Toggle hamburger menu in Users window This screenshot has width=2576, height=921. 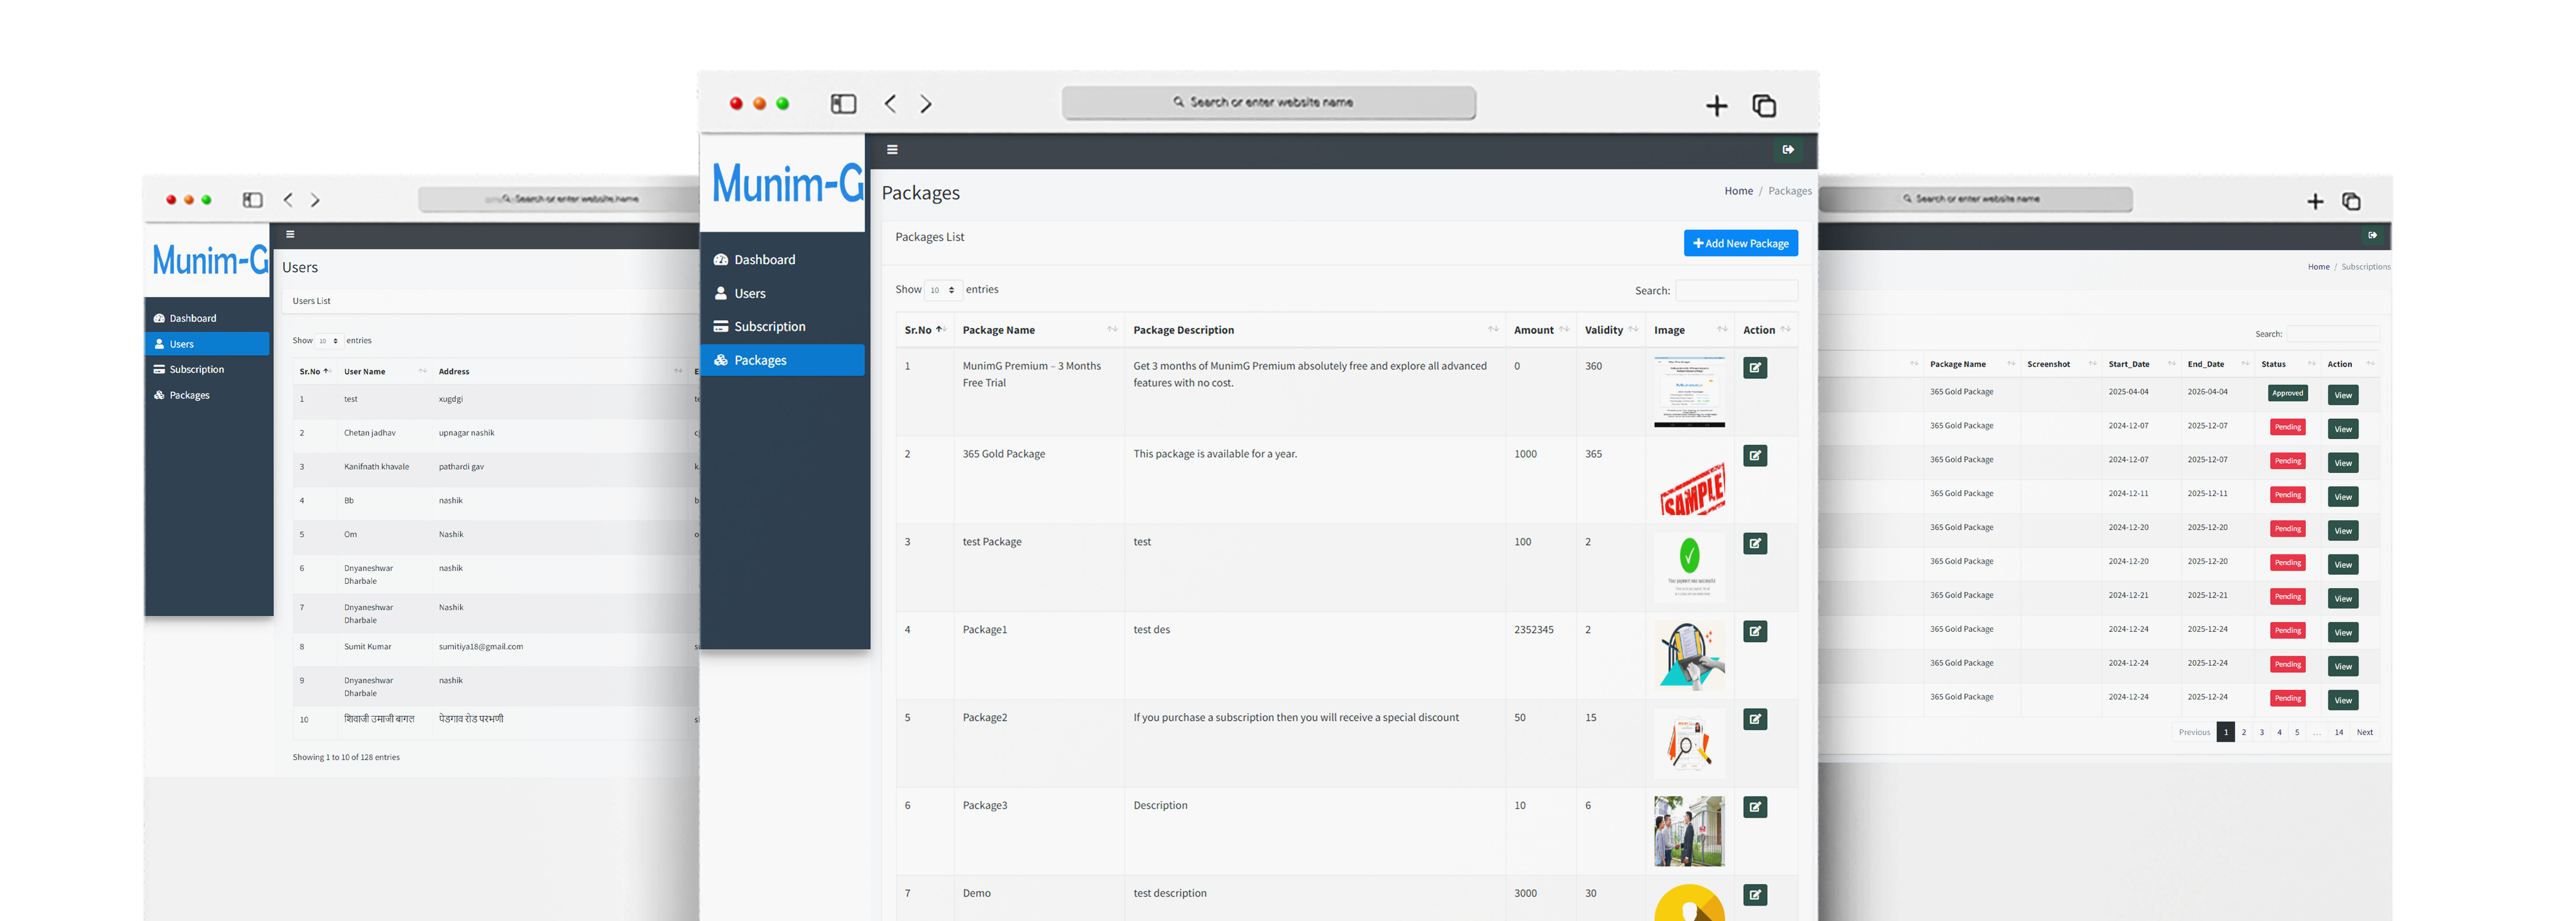pyautogui.click(x=290, y=234)
